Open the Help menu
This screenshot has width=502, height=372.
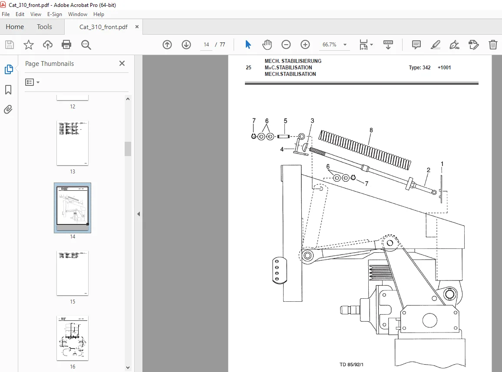(99, 14)
